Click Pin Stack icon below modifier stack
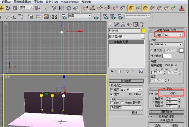The height and width of the screenshot is (127, 189). point(112,71)
